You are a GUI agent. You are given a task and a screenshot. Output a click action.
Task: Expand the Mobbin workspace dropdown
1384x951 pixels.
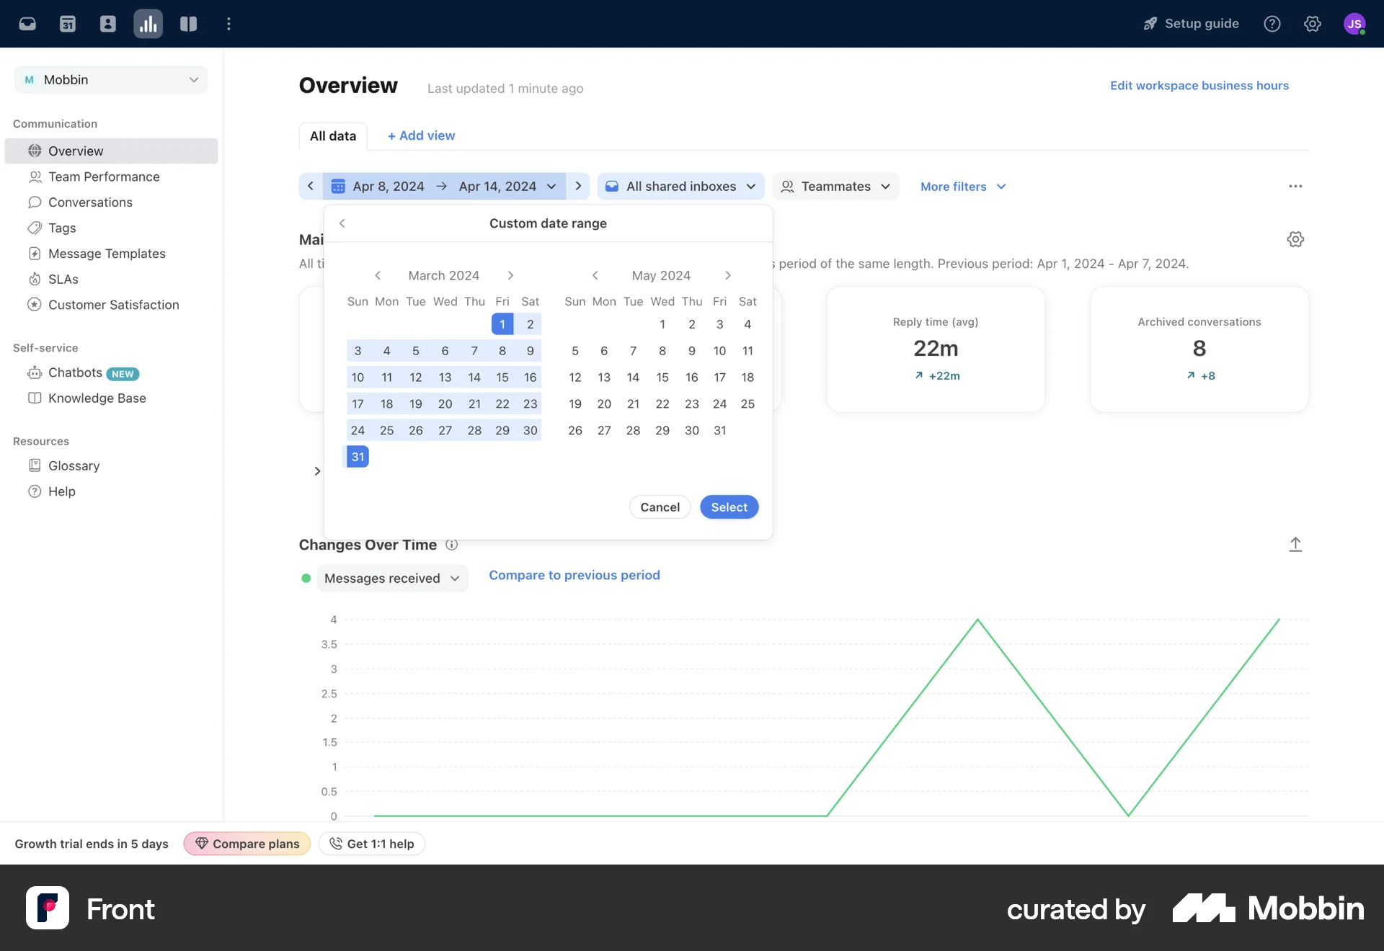click(x=110, y=79)
